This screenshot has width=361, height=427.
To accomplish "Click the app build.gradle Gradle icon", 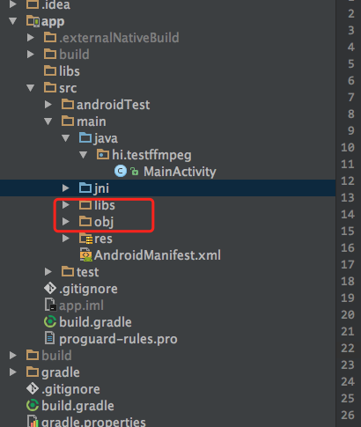I will pos(50,322).
